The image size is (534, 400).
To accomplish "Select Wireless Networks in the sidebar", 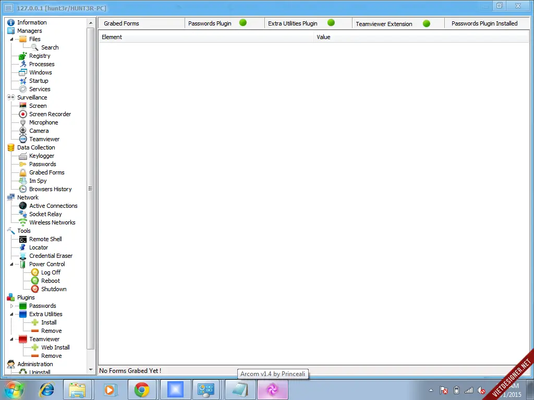I will point(52,222).
